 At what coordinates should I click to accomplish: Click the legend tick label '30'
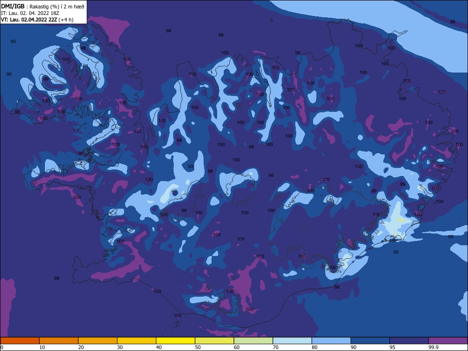(x=120, y=347)
